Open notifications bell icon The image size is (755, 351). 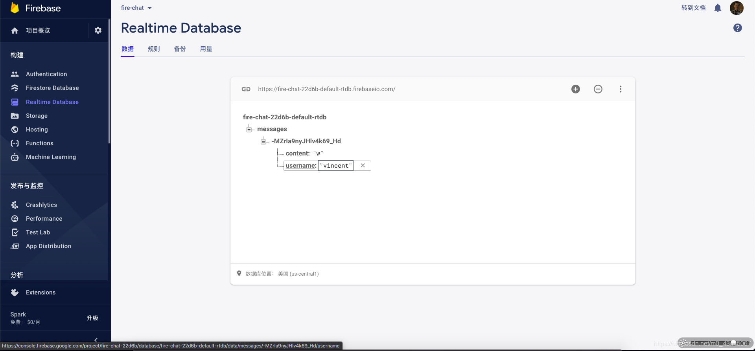(718, 8)
